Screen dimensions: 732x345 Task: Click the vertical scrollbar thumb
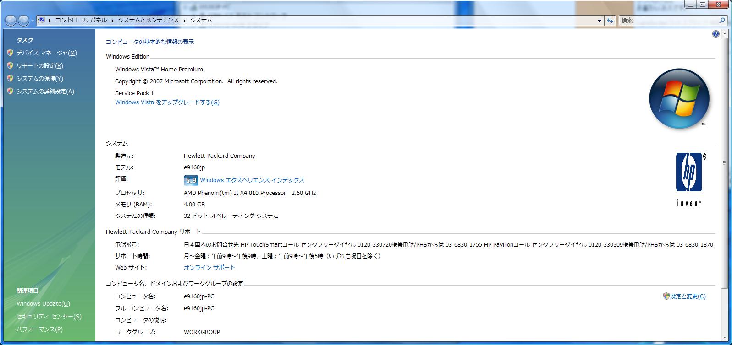tap(725, 163)
